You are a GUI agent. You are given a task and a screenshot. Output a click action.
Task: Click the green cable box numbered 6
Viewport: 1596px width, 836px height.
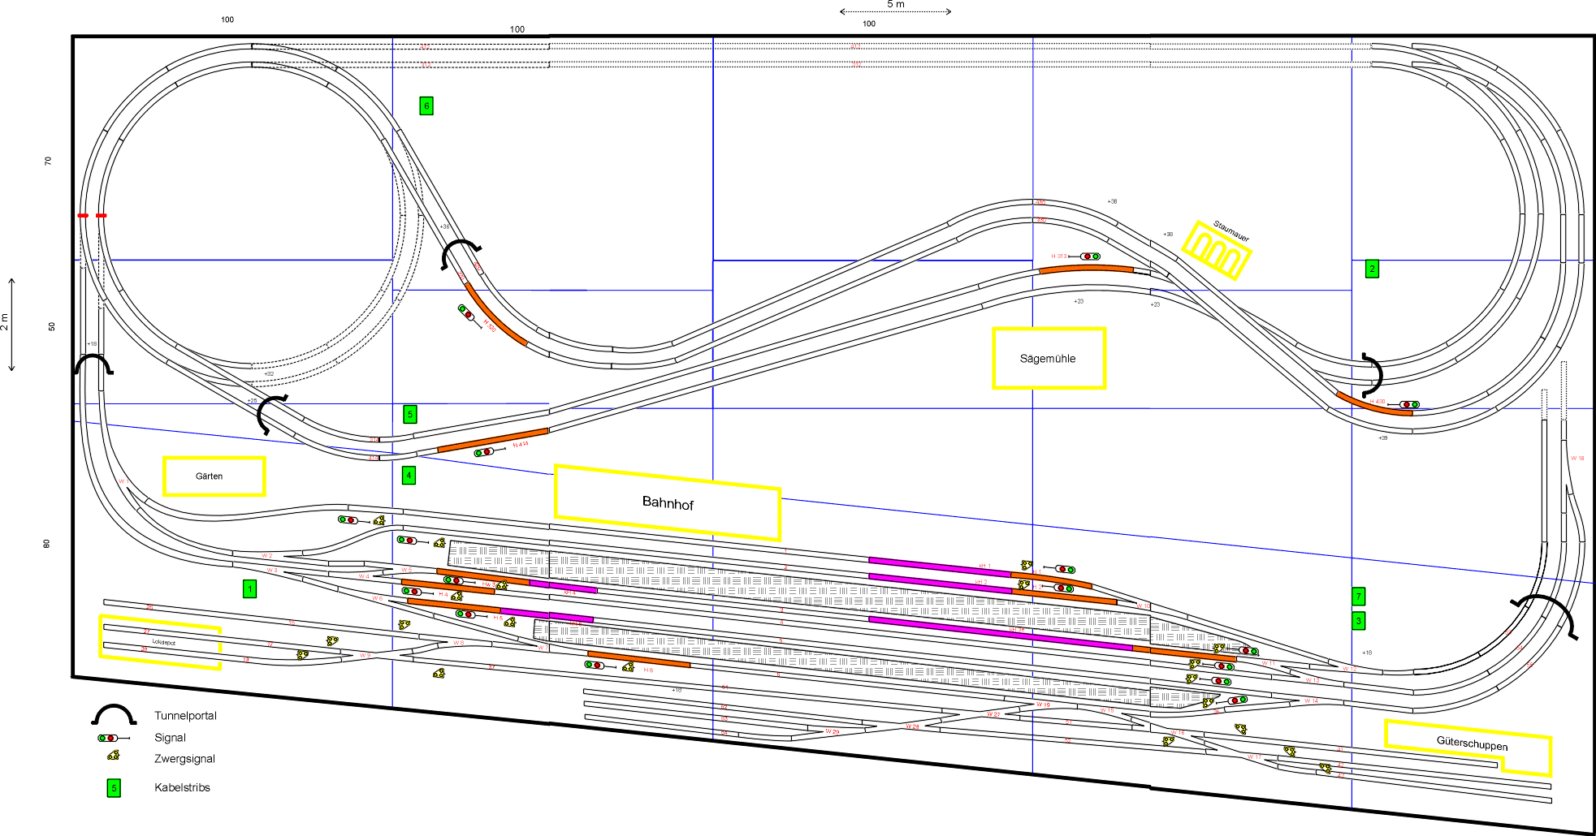click(426, 106)
